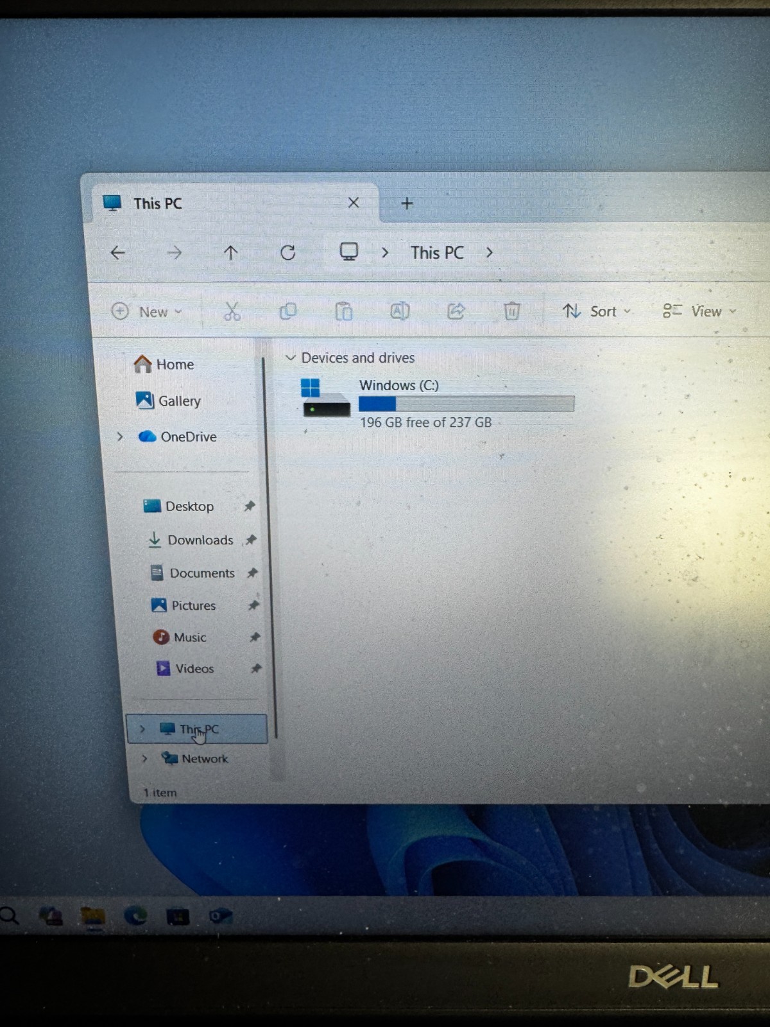Open Microsoft Store from the taskbar
This screenshot has height=1027, width=770.
[178, 917]
